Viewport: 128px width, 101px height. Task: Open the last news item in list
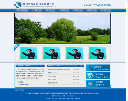click(52, 83)
